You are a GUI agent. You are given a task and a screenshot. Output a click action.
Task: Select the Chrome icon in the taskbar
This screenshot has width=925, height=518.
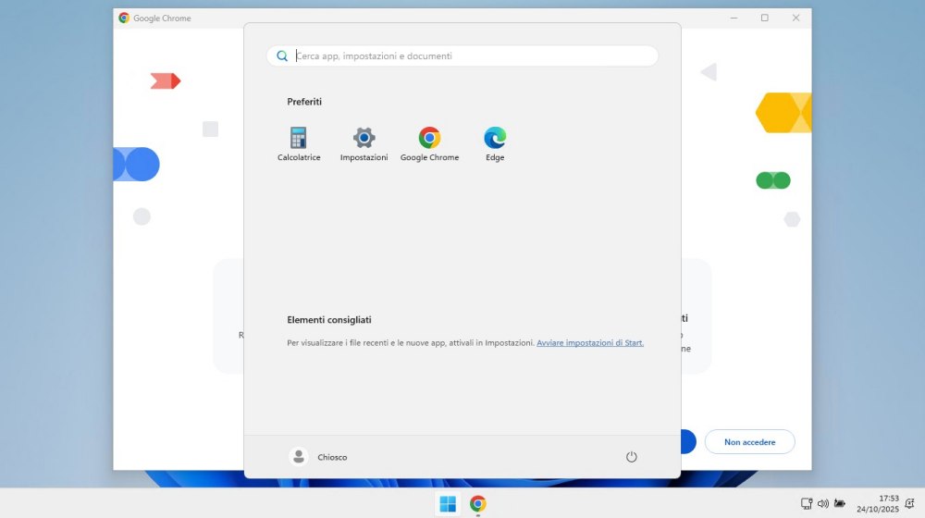(x=477, y=504)
